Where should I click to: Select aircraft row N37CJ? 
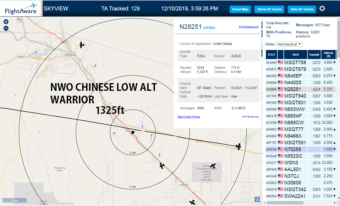click(x=301, y=176)
